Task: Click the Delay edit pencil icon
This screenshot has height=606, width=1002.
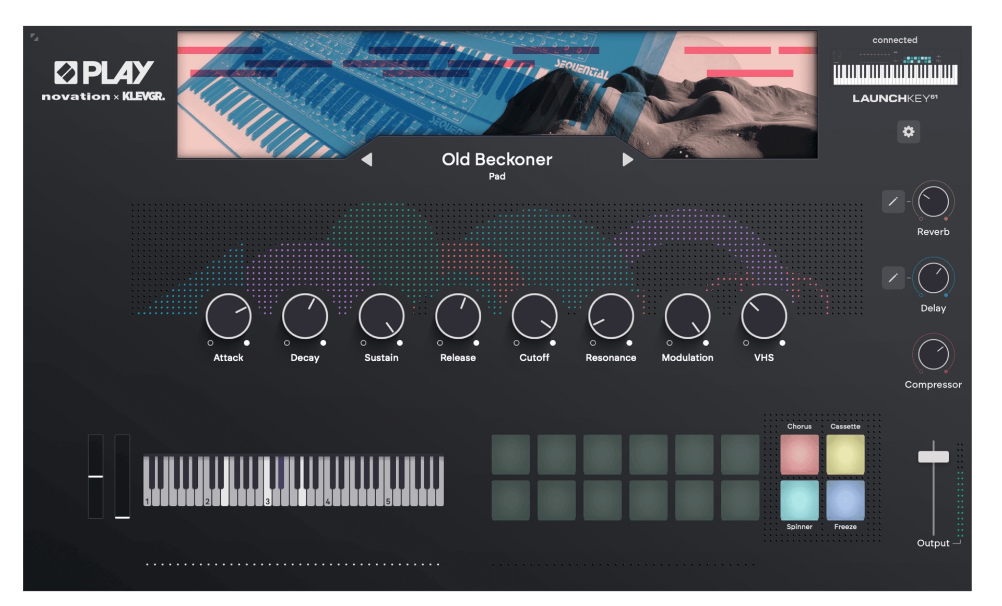Action: [892, 278]
